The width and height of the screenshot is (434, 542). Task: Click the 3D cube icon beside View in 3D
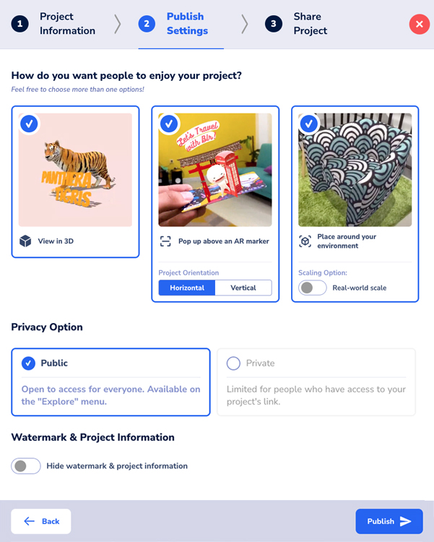(x=25, y=241)
